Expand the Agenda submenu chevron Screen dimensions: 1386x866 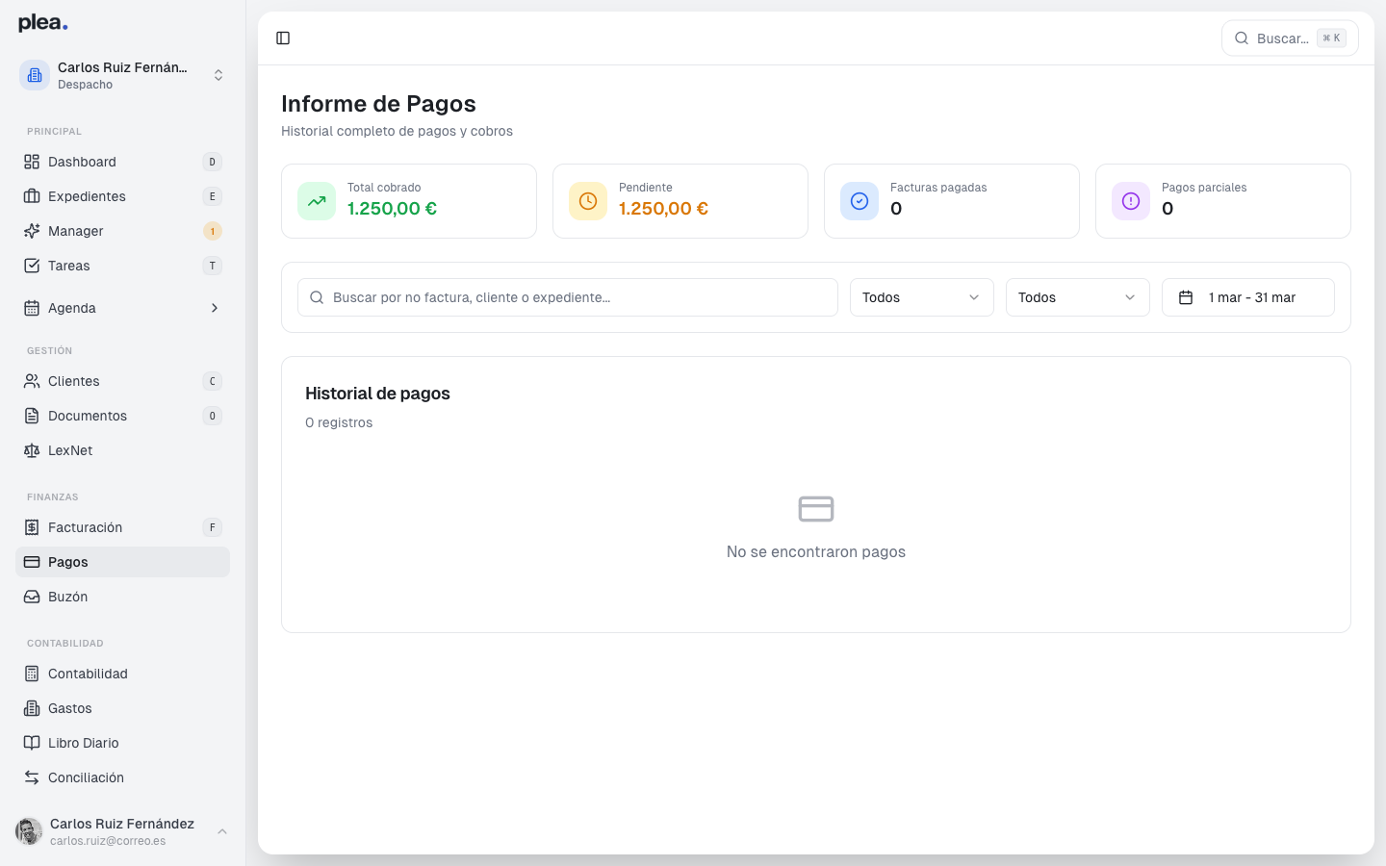(x=215, y=308)
